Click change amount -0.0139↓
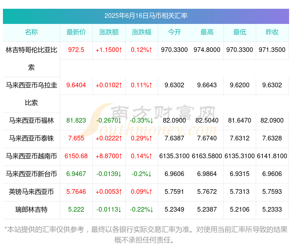Viewport: 292px width, 249px height. pyautogui.click(x=109, y=174)
